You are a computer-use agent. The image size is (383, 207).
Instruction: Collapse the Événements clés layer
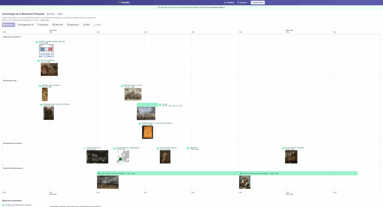click(18, 80)
